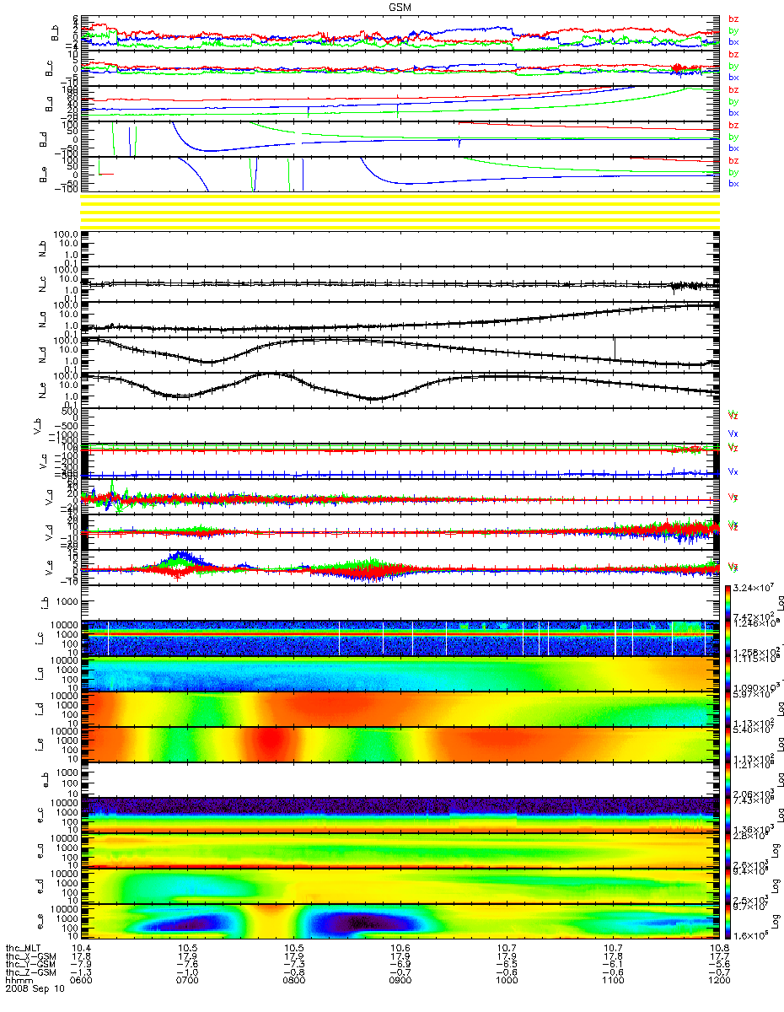The height and width of the screenshot is (1012, 784).
Task: Click the GSM title at top
Action: click(400, 6)
